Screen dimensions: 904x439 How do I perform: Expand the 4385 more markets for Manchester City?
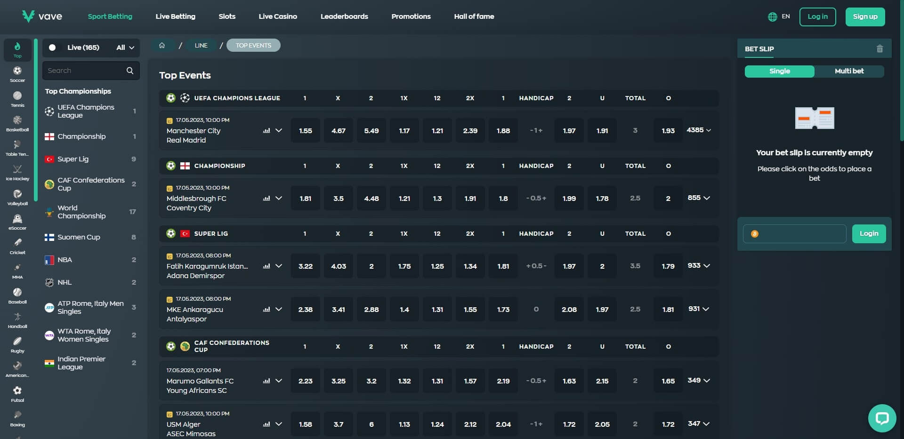coord(699,130)
